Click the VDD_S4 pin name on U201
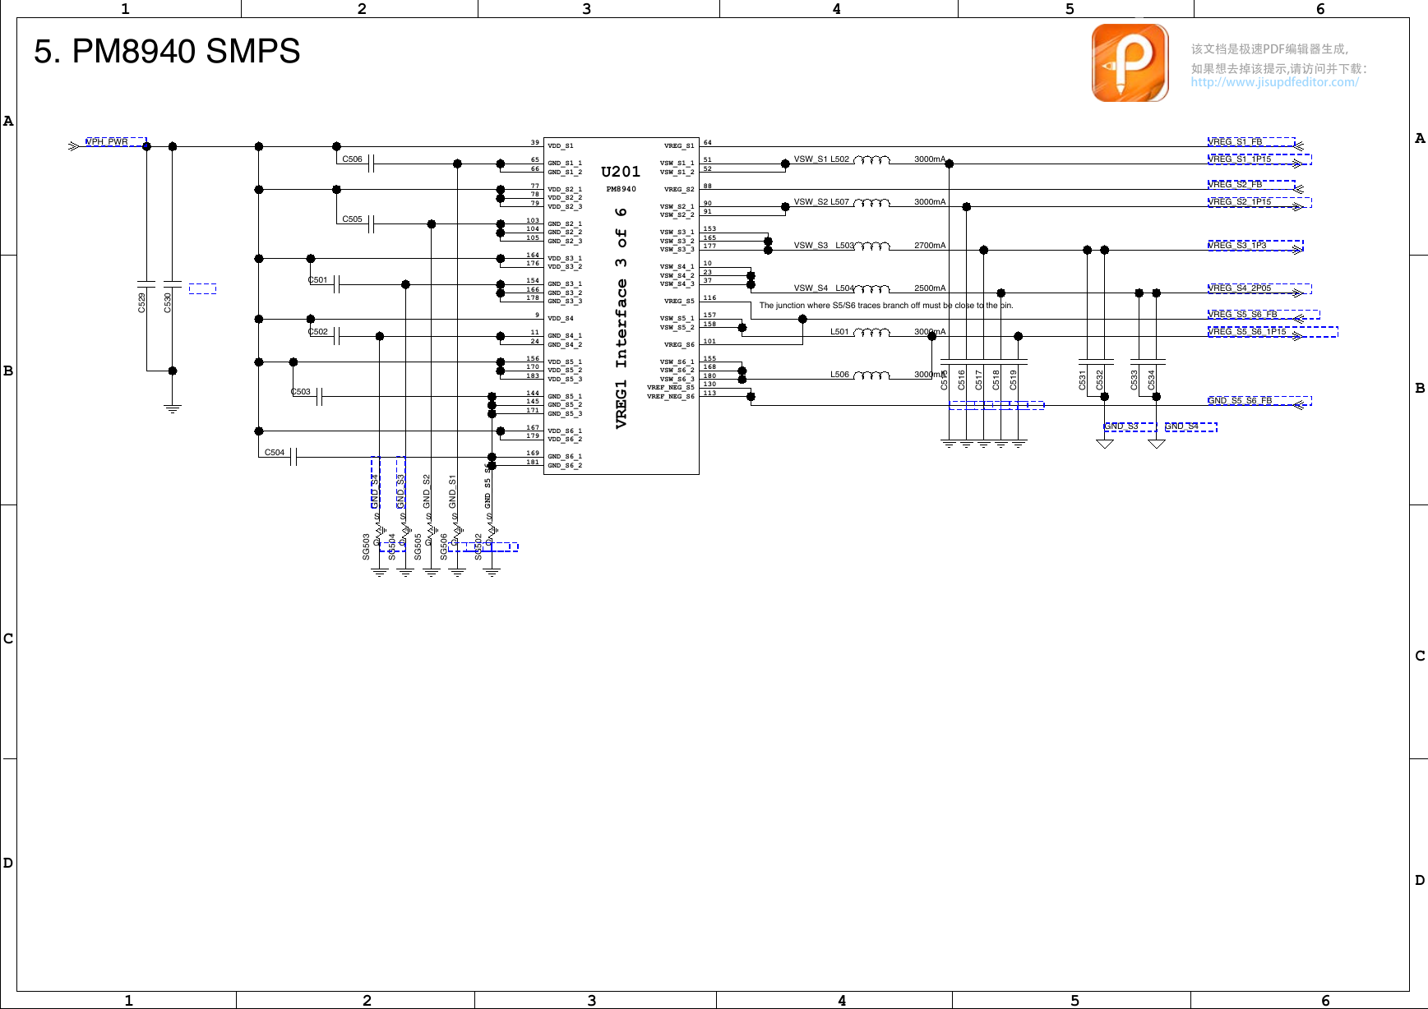 click(x=561, y=319)
